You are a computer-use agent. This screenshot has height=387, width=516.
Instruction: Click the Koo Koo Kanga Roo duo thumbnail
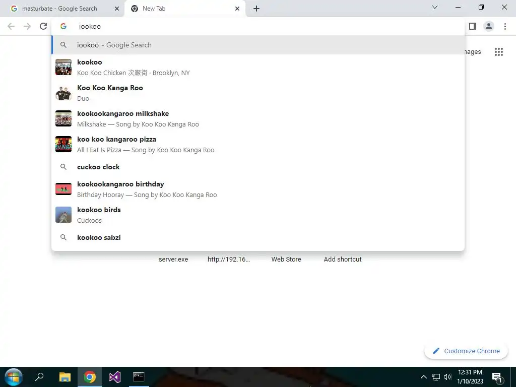click(x=63, y=93)
